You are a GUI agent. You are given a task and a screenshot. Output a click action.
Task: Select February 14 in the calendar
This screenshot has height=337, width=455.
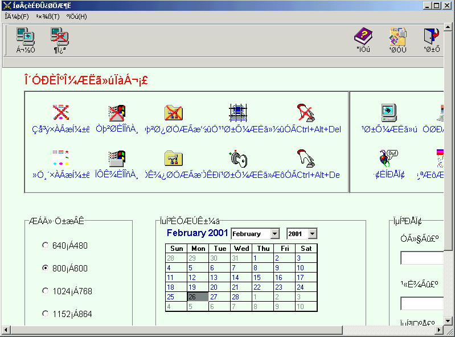pos(236,278)
